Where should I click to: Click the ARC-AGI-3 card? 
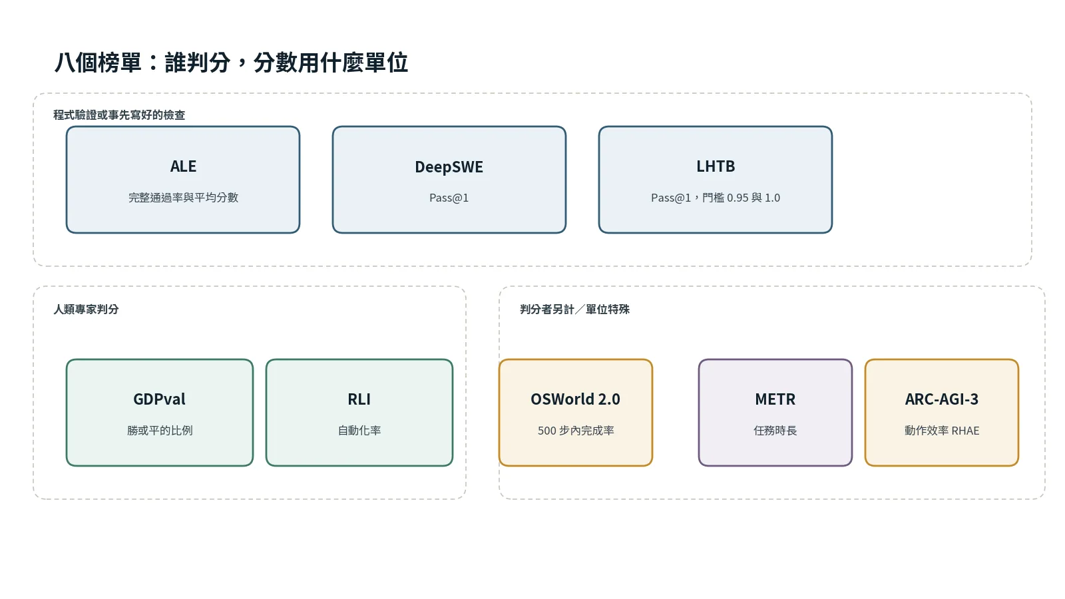pos(942,413)
